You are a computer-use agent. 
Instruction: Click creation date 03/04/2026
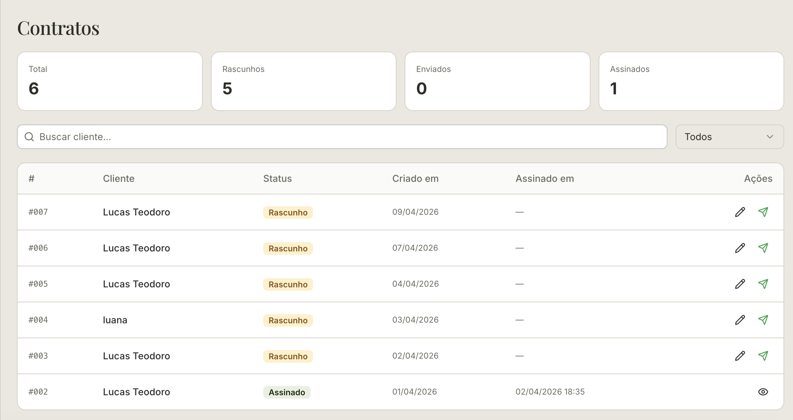(x=415, y=320)
